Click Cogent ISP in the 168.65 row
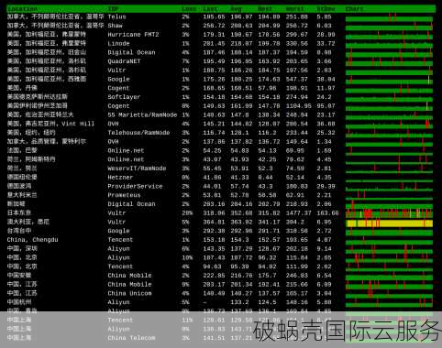 118,88
